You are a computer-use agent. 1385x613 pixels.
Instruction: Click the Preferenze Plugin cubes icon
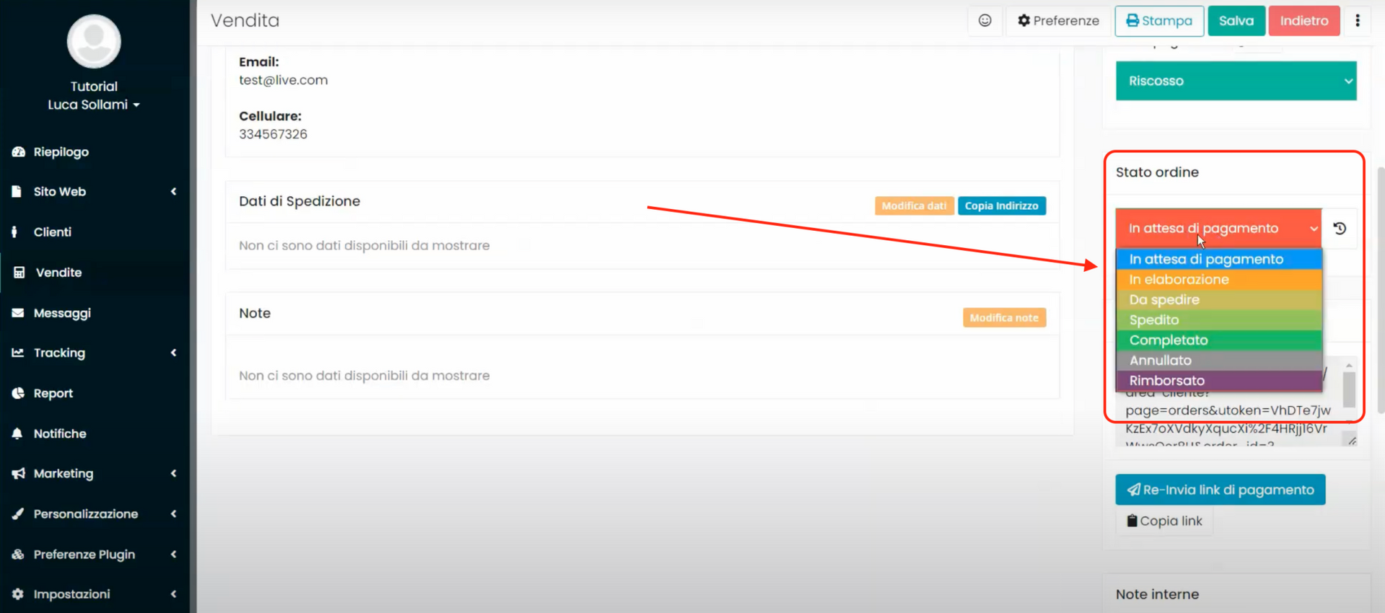(x=18, y=554)
